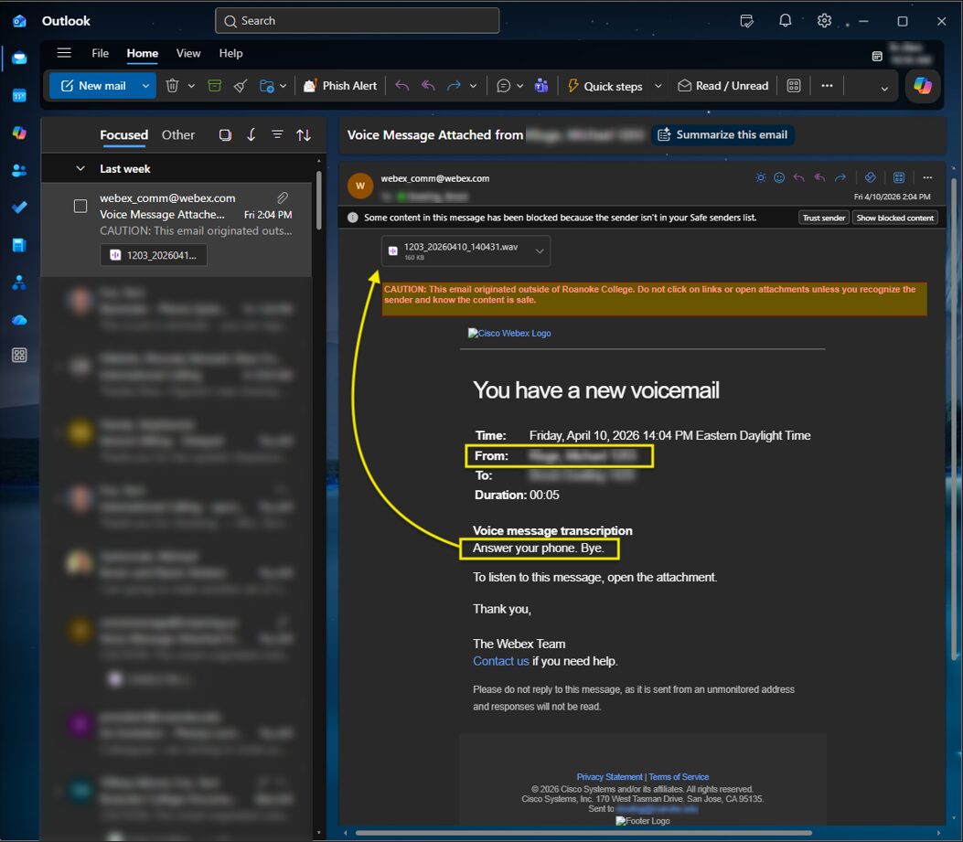Image resolution: width=963 pixels, height=842 pixels.
Task: Expand the ribbon with the chevron
Action: [884, 89]
